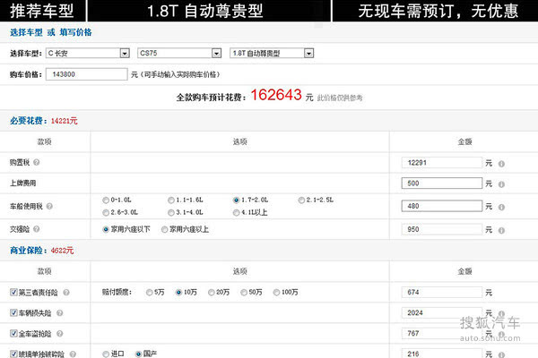
Task: Click help icon beside 上牌费用 amount
Action: click(501, 183)
